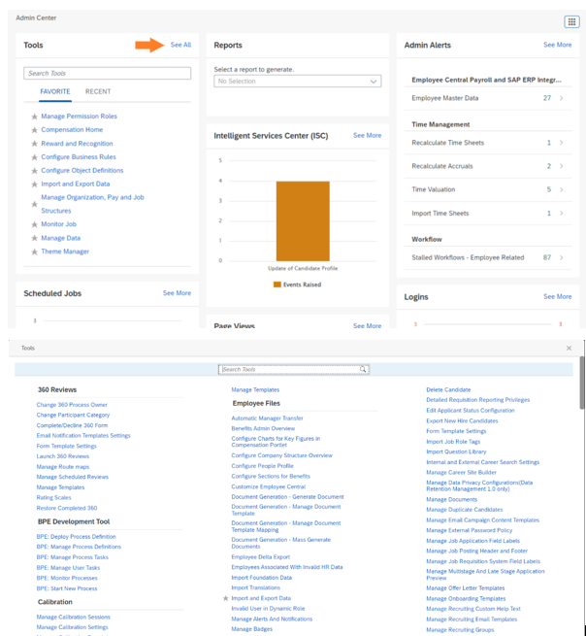
Task: Open See More for Intelligent Services Center
Action: 367,136
